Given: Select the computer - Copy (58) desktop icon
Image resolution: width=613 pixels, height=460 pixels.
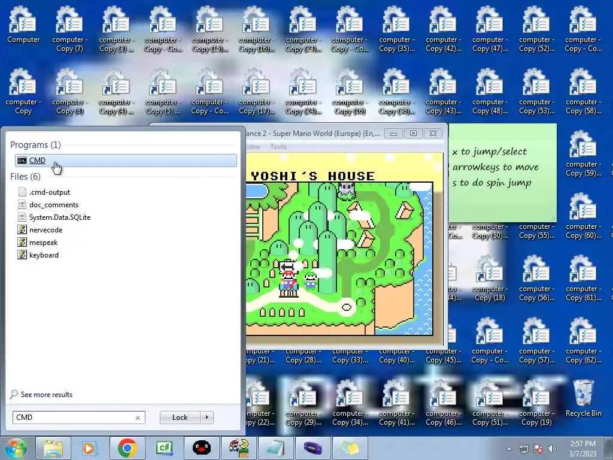Looking at the screenshot, I should click(x=583, y=92).
